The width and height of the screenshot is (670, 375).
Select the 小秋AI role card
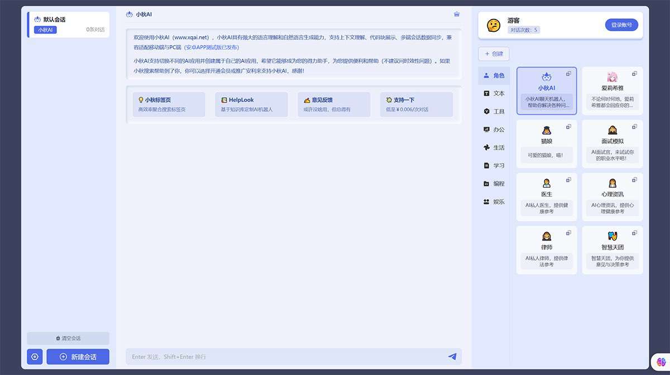[547, 91]
